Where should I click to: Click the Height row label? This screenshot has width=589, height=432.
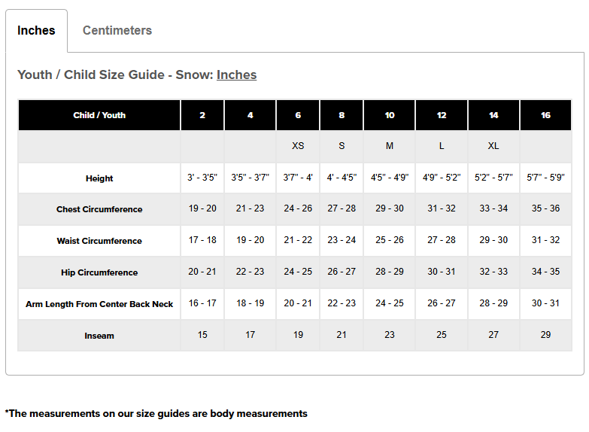(99, 178)
